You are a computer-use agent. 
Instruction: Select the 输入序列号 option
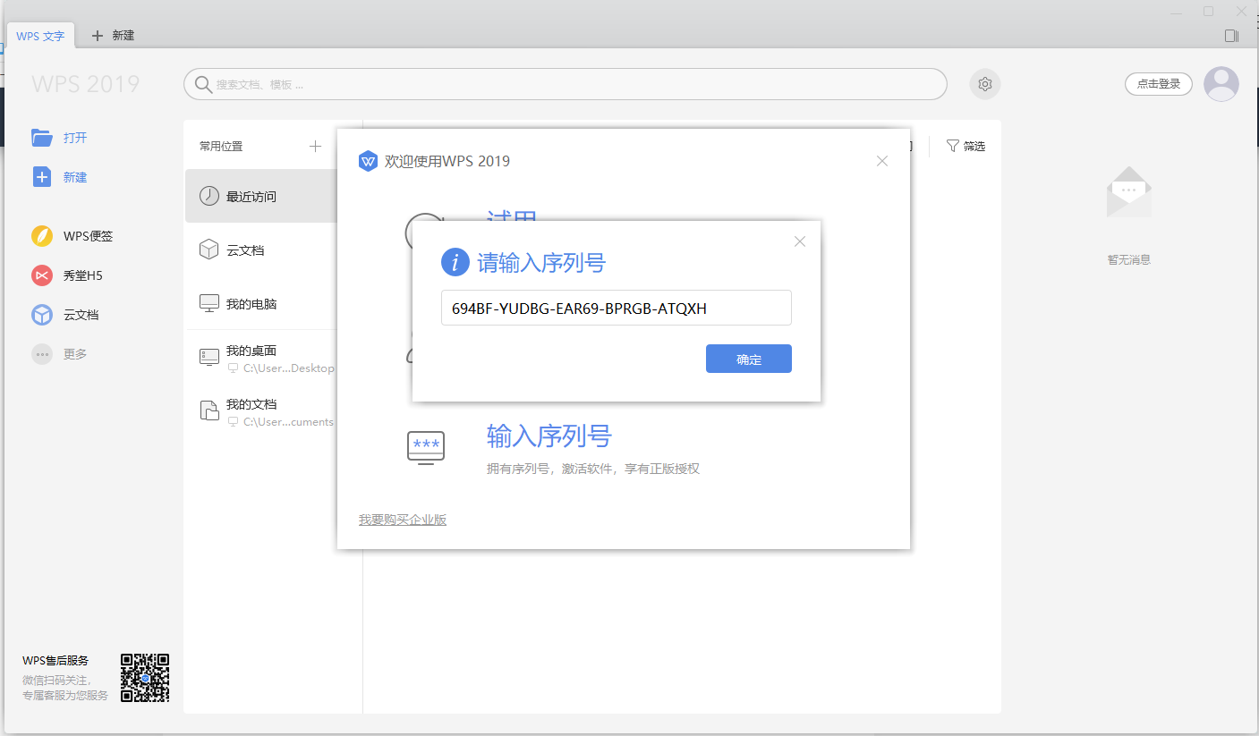pyautogui.click(x=549, y=436)
